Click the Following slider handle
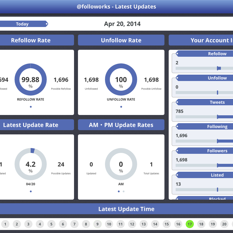 (218, 141)
